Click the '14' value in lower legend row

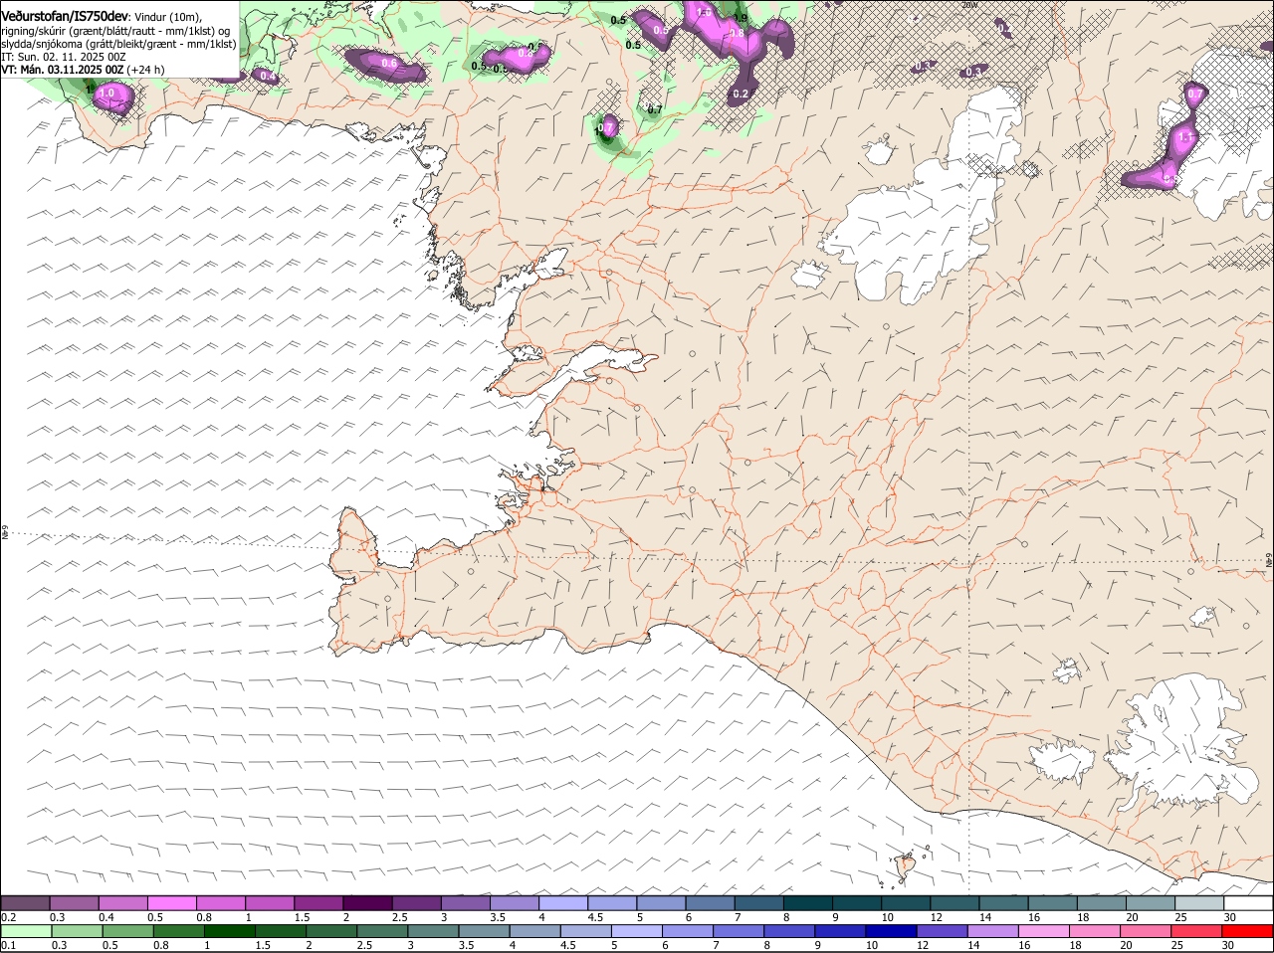click(973, 945)
